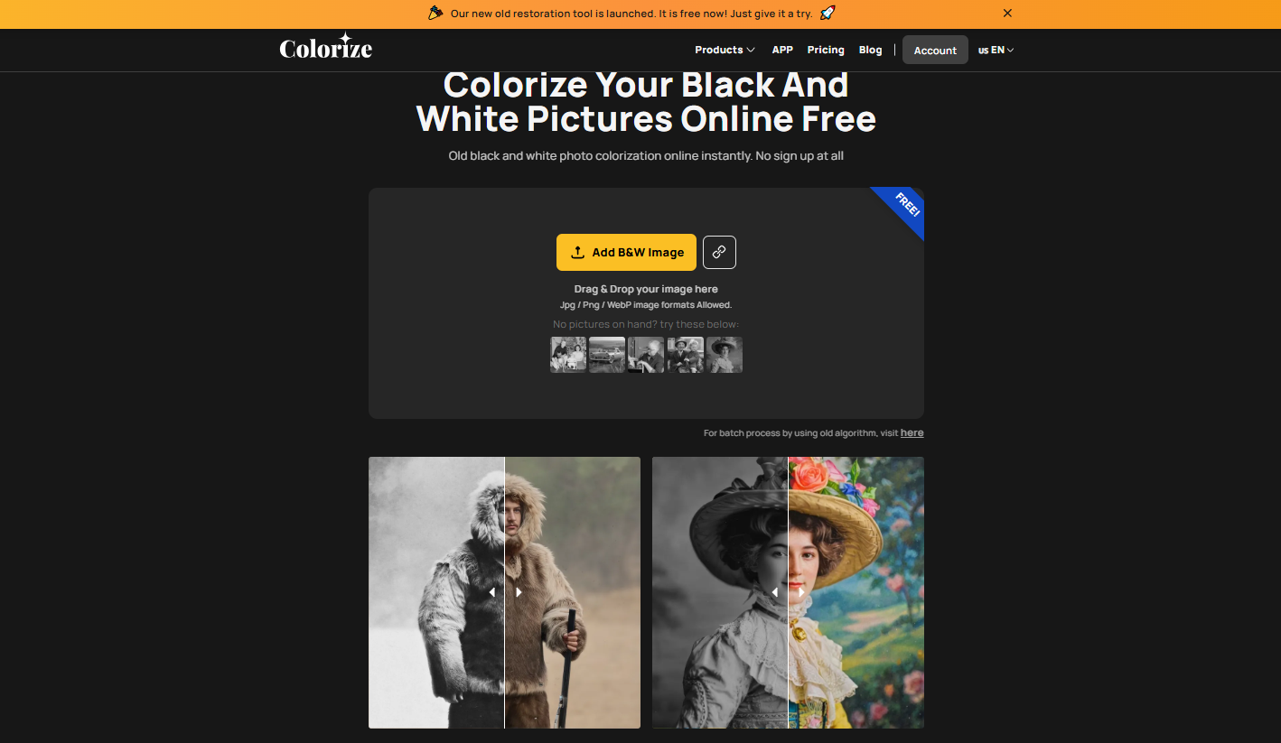Open the Blog link
Screen dimensions: 1281x743
(870, 51)
